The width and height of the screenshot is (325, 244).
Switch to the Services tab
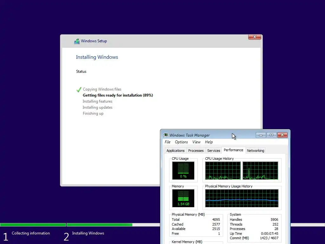(214, 151)
